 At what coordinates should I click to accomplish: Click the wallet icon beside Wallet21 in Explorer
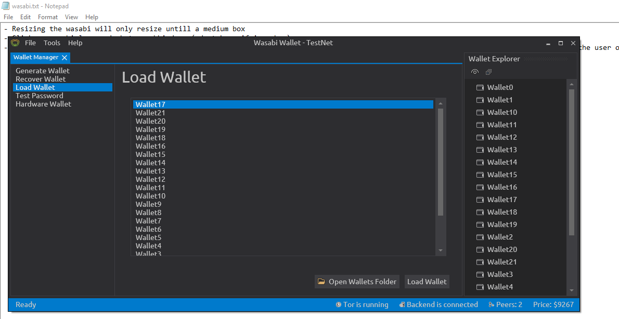pos(480,262)
